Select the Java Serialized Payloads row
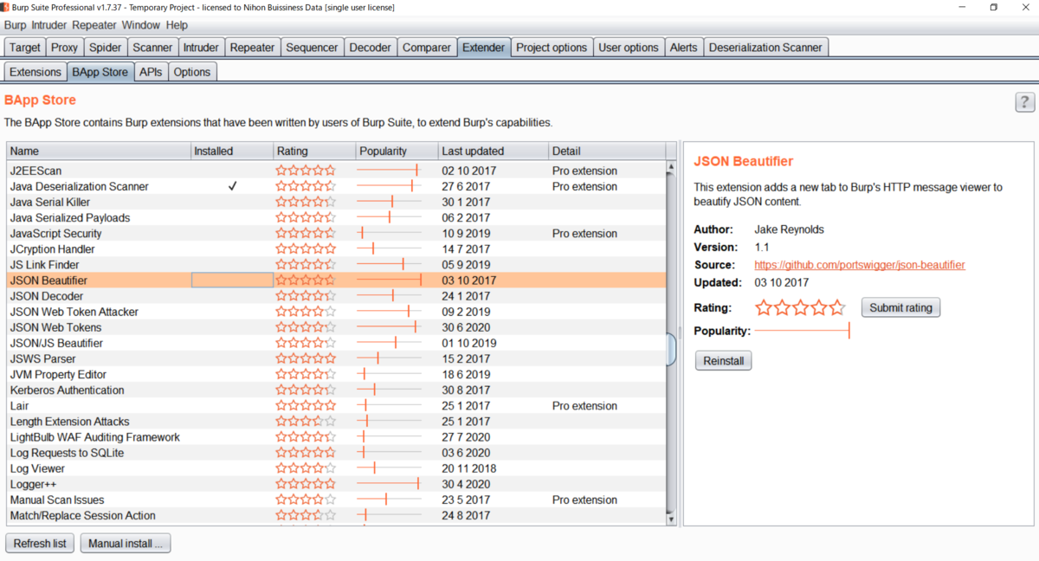Screen dimensions: 1039x561 pos(336,217)
